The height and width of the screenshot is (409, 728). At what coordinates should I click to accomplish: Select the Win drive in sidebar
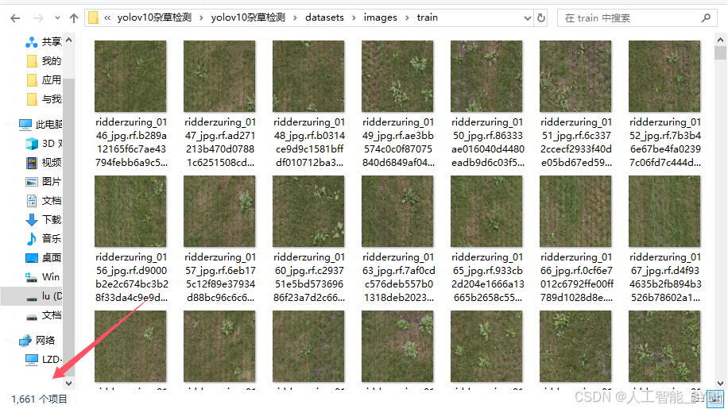point(42,277)
